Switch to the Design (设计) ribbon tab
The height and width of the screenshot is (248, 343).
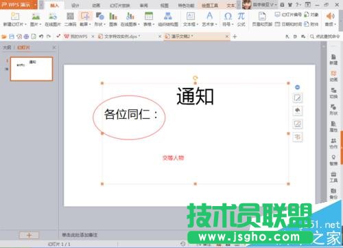click(x=75, y=5)
